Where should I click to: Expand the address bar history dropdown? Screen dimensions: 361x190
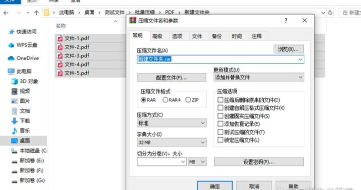tap(323, 13)
